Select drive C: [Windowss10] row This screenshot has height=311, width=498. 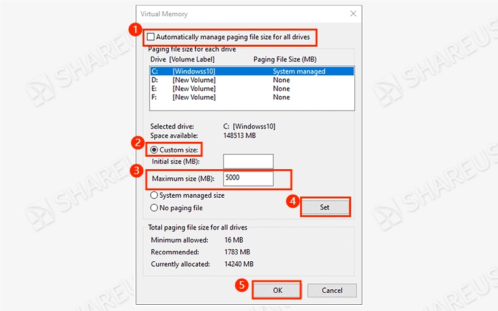[x=252, y=72]
